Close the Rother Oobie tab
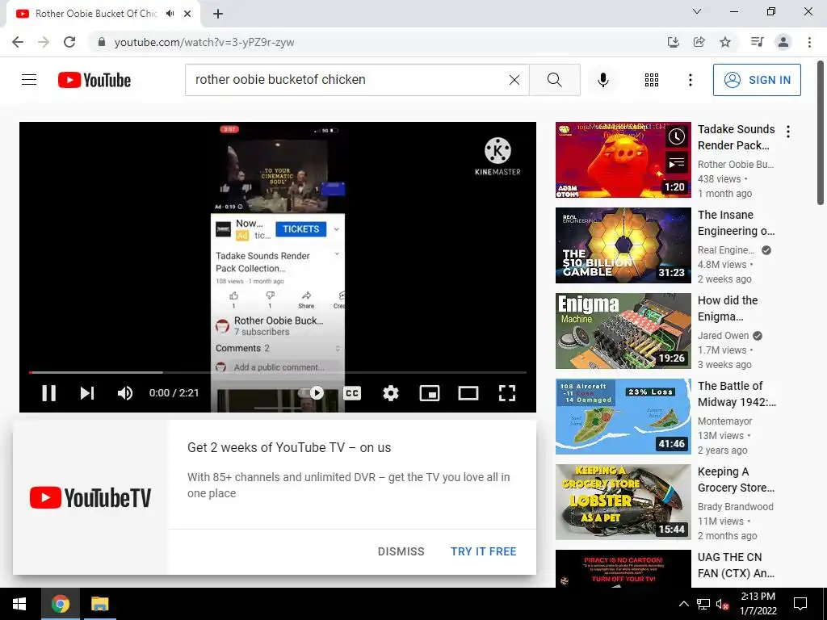 pyautogui.click(x=187, y=14)
